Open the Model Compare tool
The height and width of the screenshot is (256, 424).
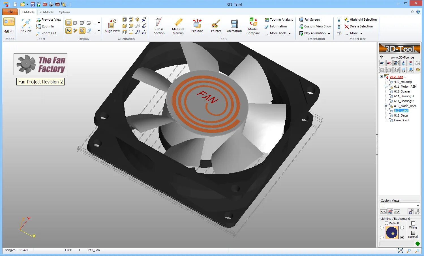253,26
